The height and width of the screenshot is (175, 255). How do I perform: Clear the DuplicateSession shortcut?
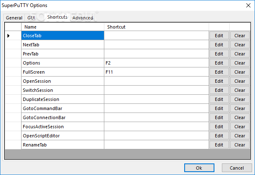pos(240,99)
